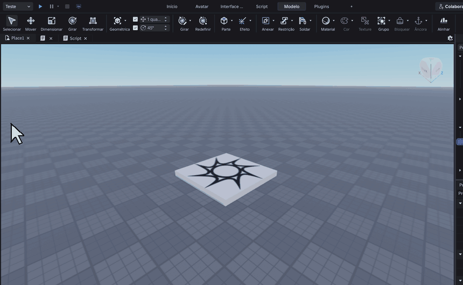Open the Material sphere icon
The height and width of the screenshot is (285, 463).
pos(326,20)
